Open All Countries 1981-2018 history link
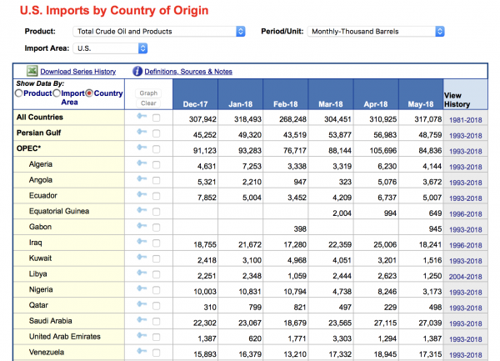500x361 pixels. pos(465,120)
